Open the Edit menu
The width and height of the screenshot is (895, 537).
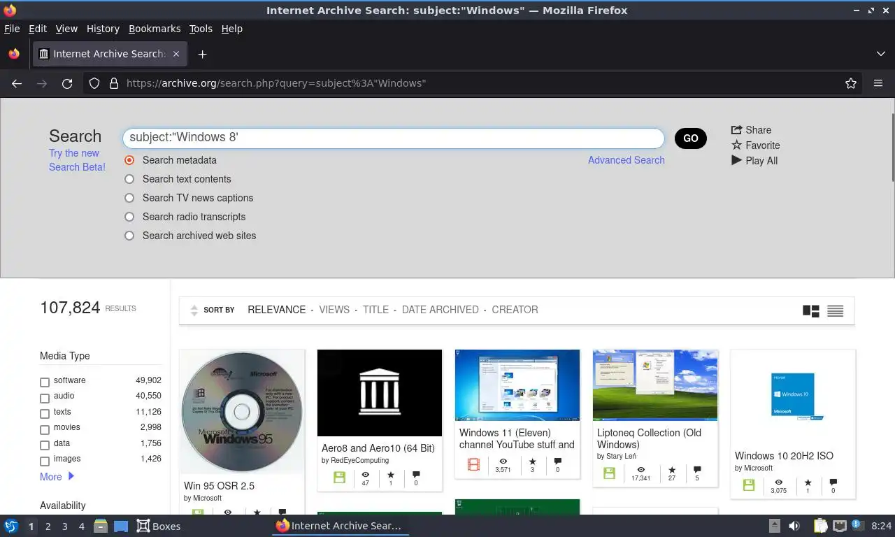pyautogui.click(x=38, y=29)
